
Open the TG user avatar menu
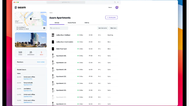click(x=117, y=7)
